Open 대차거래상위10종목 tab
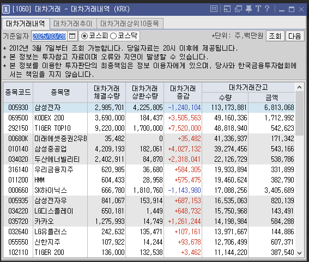309x262 pixels. [130, 24]
